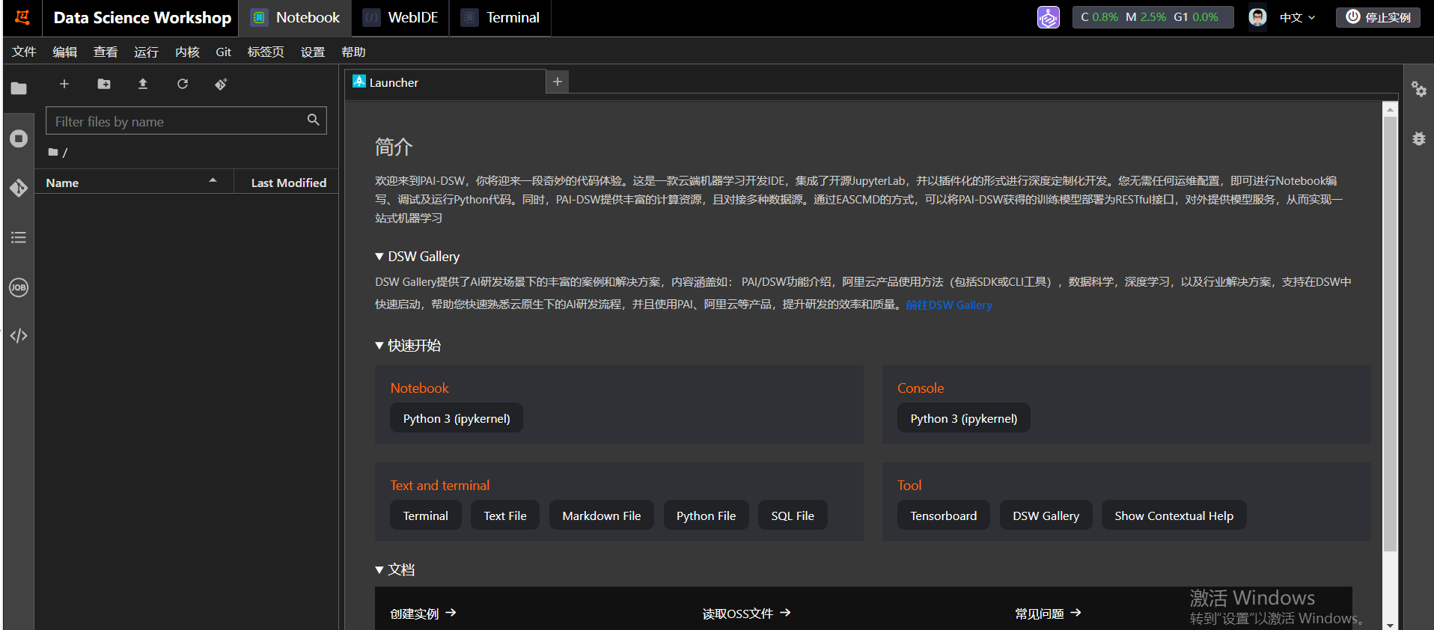Open the 中文 language dropdown

point(1297,17)
